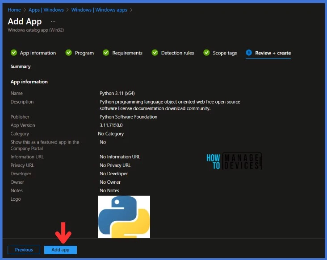Click the Owner field label
Viewport: 327px width, 260px height.
[x=17, y=182]
